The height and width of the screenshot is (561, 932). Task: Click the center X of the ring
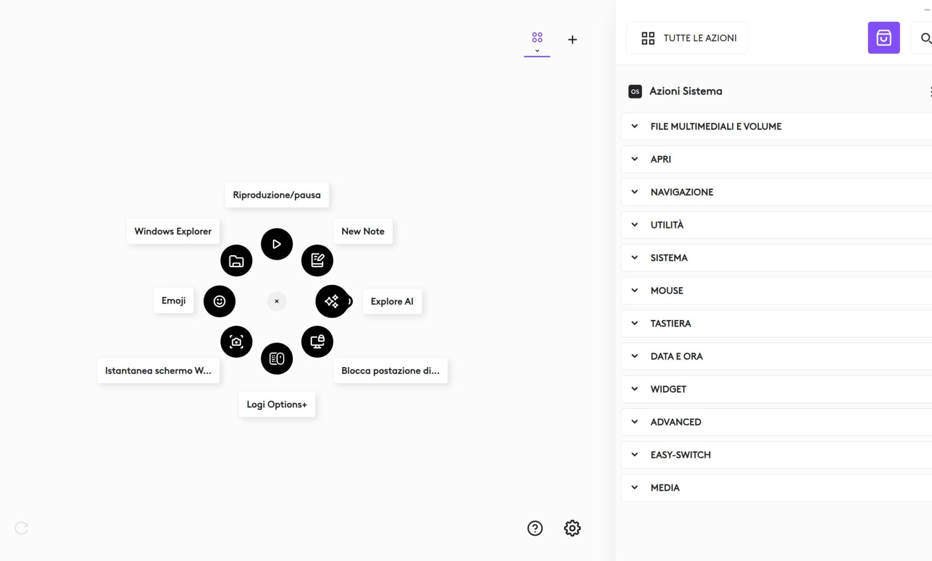(x=277, y=301)
